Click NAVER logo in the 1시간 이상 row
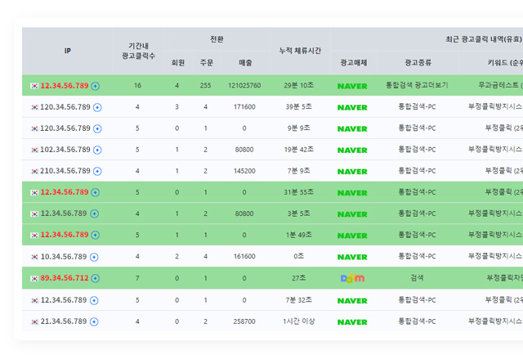The width and height of the screenshot is (523, 364). tap(352, 322)
